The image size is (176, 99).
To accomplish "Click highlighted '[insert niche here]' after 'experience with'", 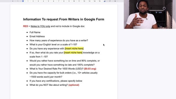I will point(74,49).
